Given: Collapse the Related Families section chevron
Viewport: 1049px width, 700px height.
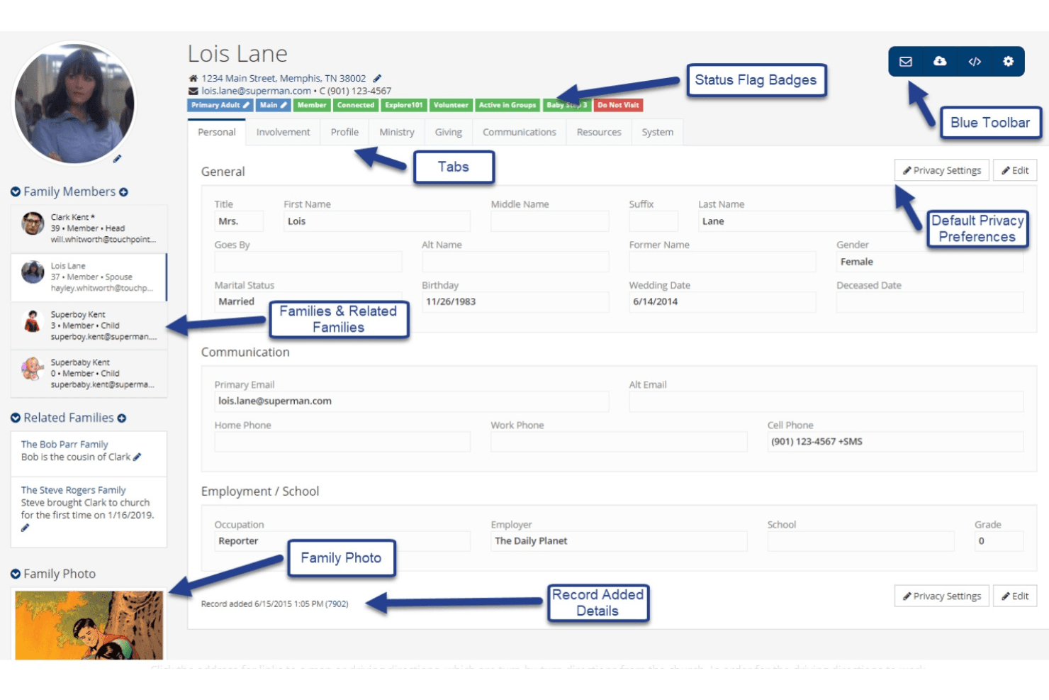Looking at the screenshot, I should (x=16, y=418).
